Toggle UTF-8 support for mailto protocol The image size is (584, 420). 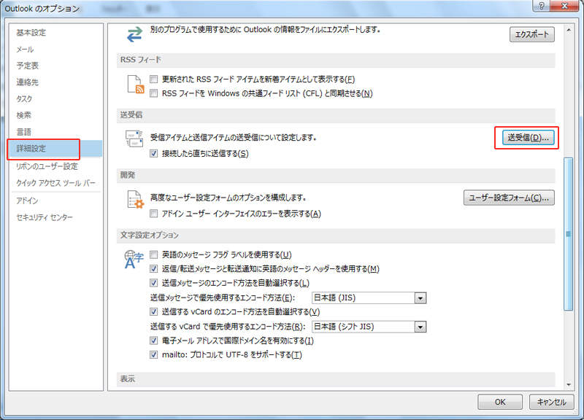pos(154,354)
